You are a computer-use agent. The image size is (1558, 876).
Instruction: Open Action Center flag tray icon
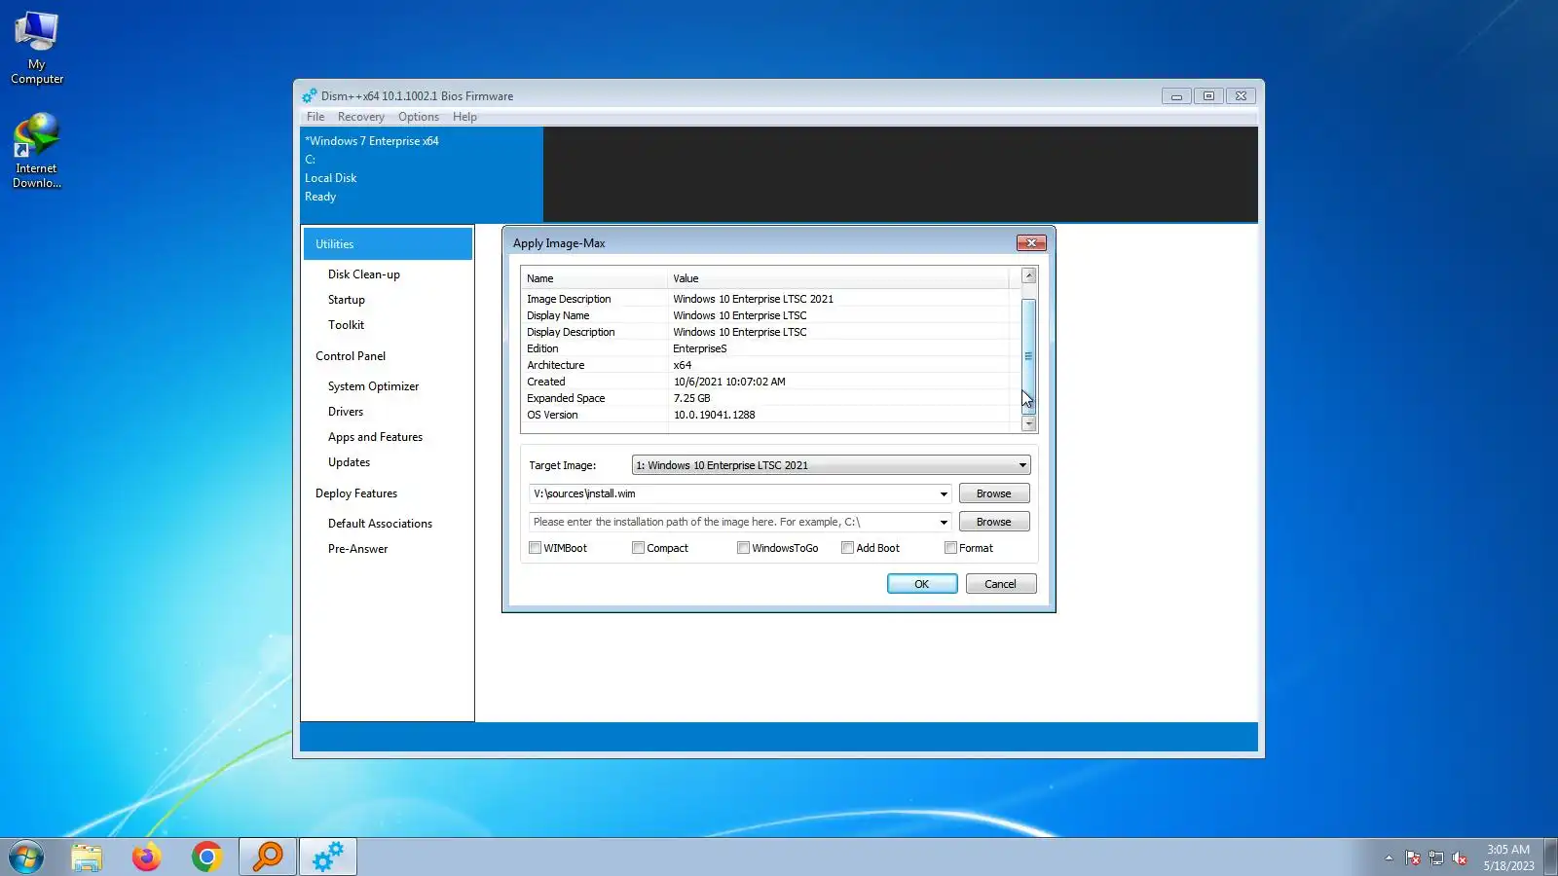(x=1413, y=858)
